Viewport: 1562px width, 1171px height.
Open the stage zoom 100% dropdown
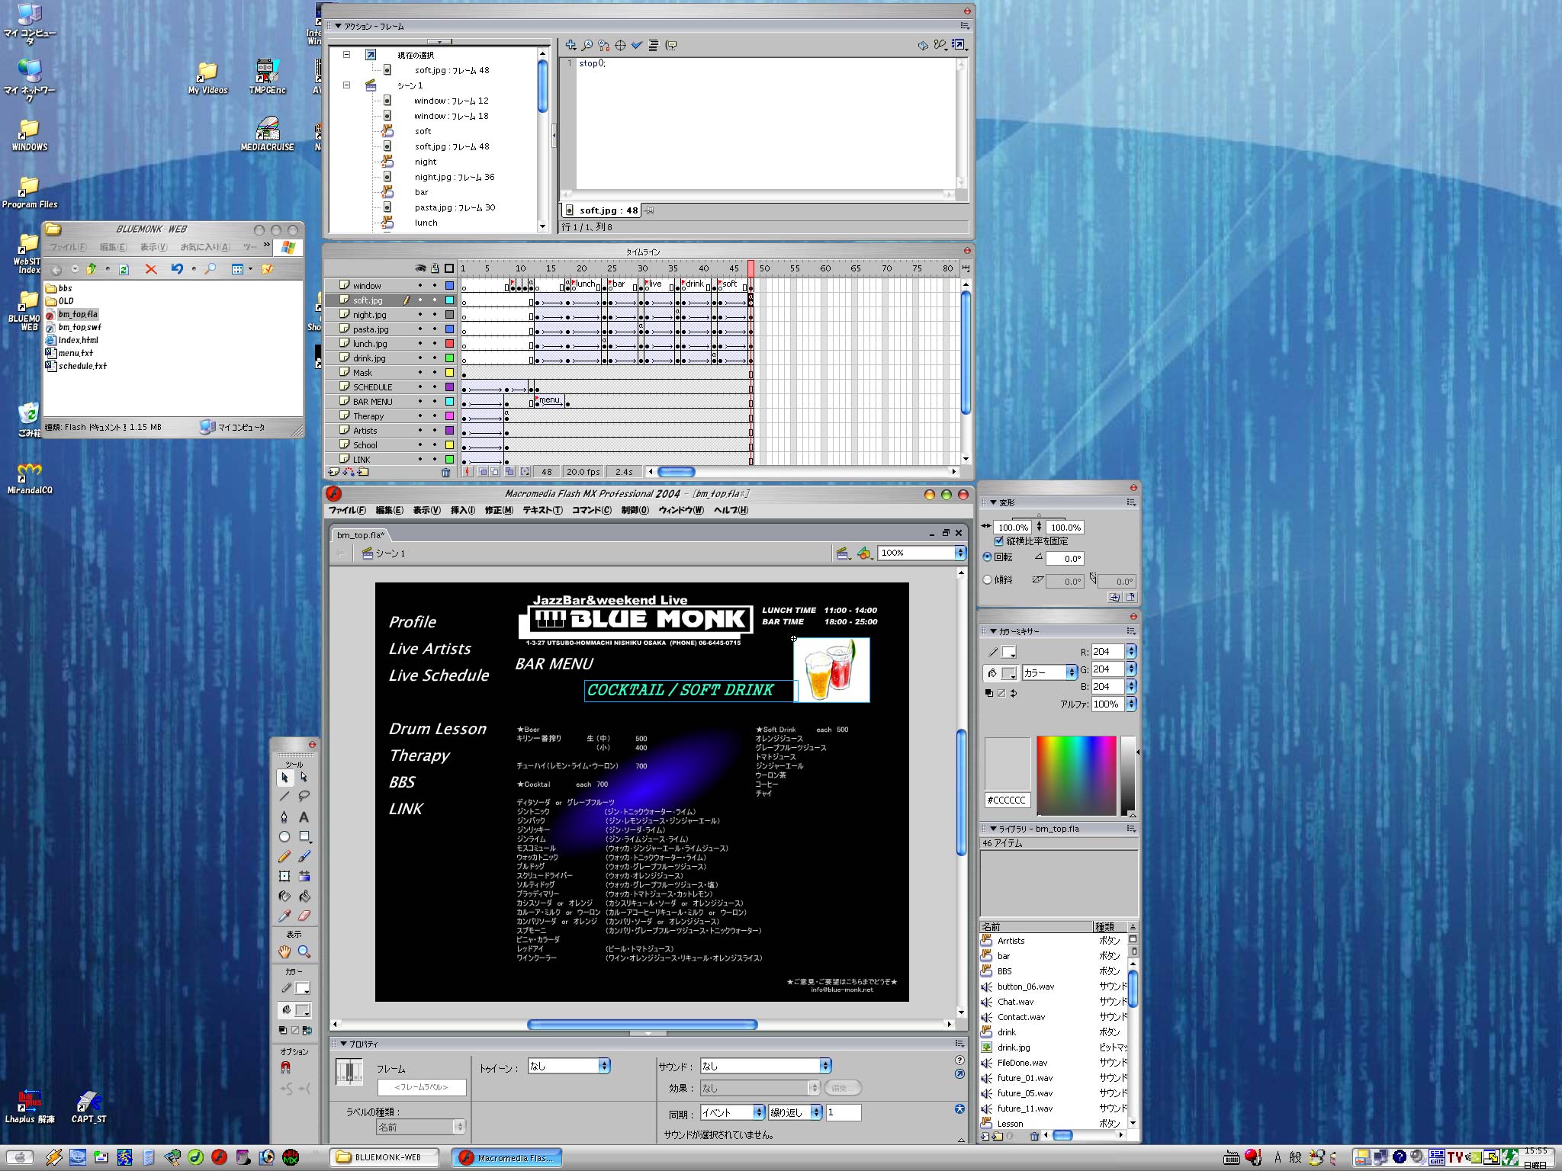pos(959,553)
